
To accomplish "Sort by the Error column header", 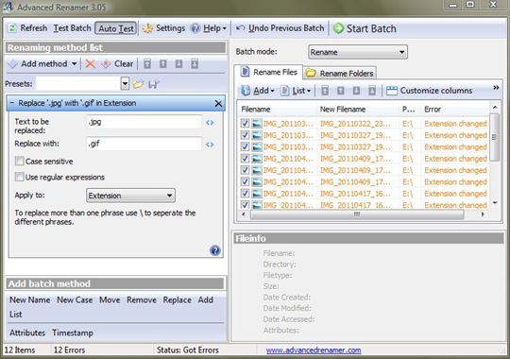I will (455, 110).
